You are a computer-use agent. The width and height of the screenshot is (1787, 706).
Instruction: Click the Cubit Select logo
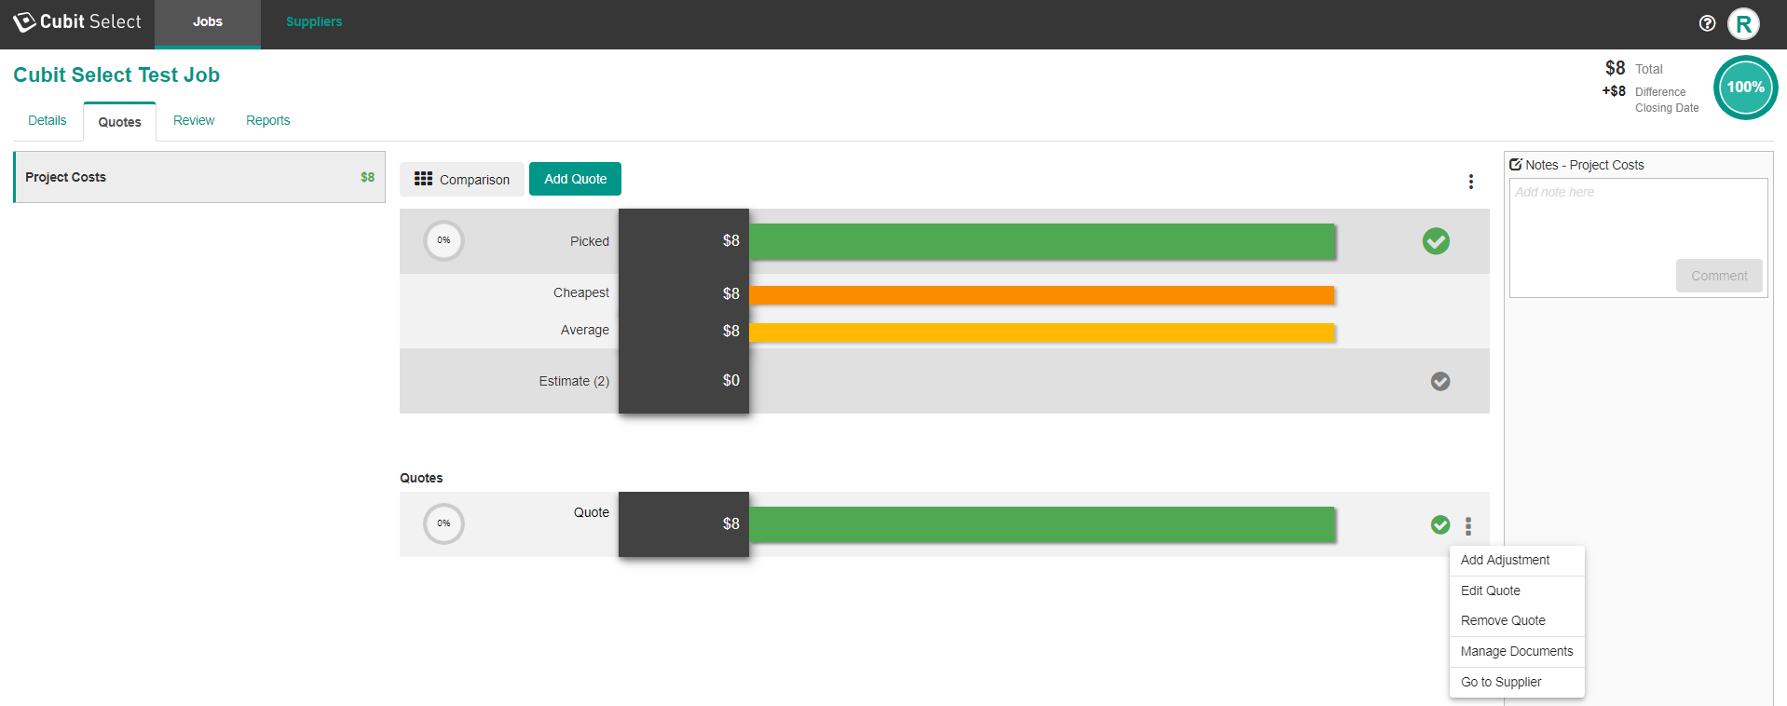point(77,21)
